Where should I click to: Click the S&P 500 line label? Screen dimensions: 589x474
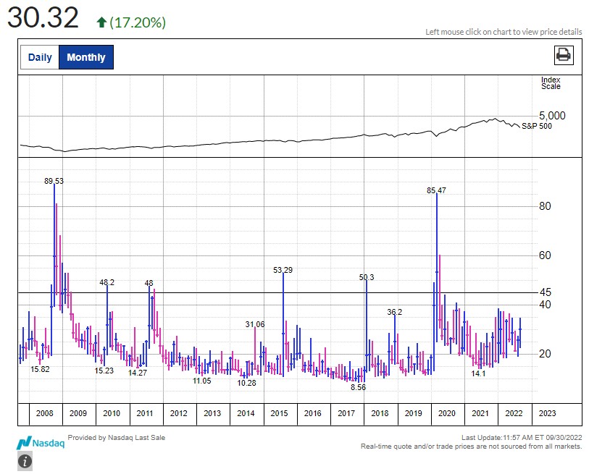tap(537, 126)
